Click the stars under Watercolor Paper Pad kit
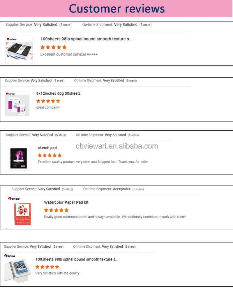 (x=56, y=210)
